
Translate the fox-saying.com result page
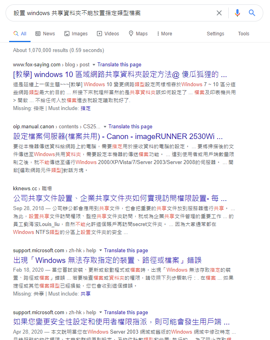(119, 65)
